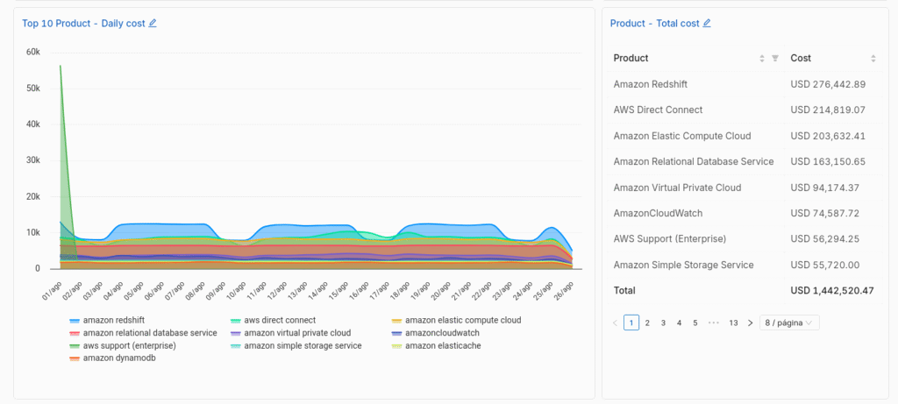
Task: Select the Amazon Simple Storage Service row
Action: point(745,265)
